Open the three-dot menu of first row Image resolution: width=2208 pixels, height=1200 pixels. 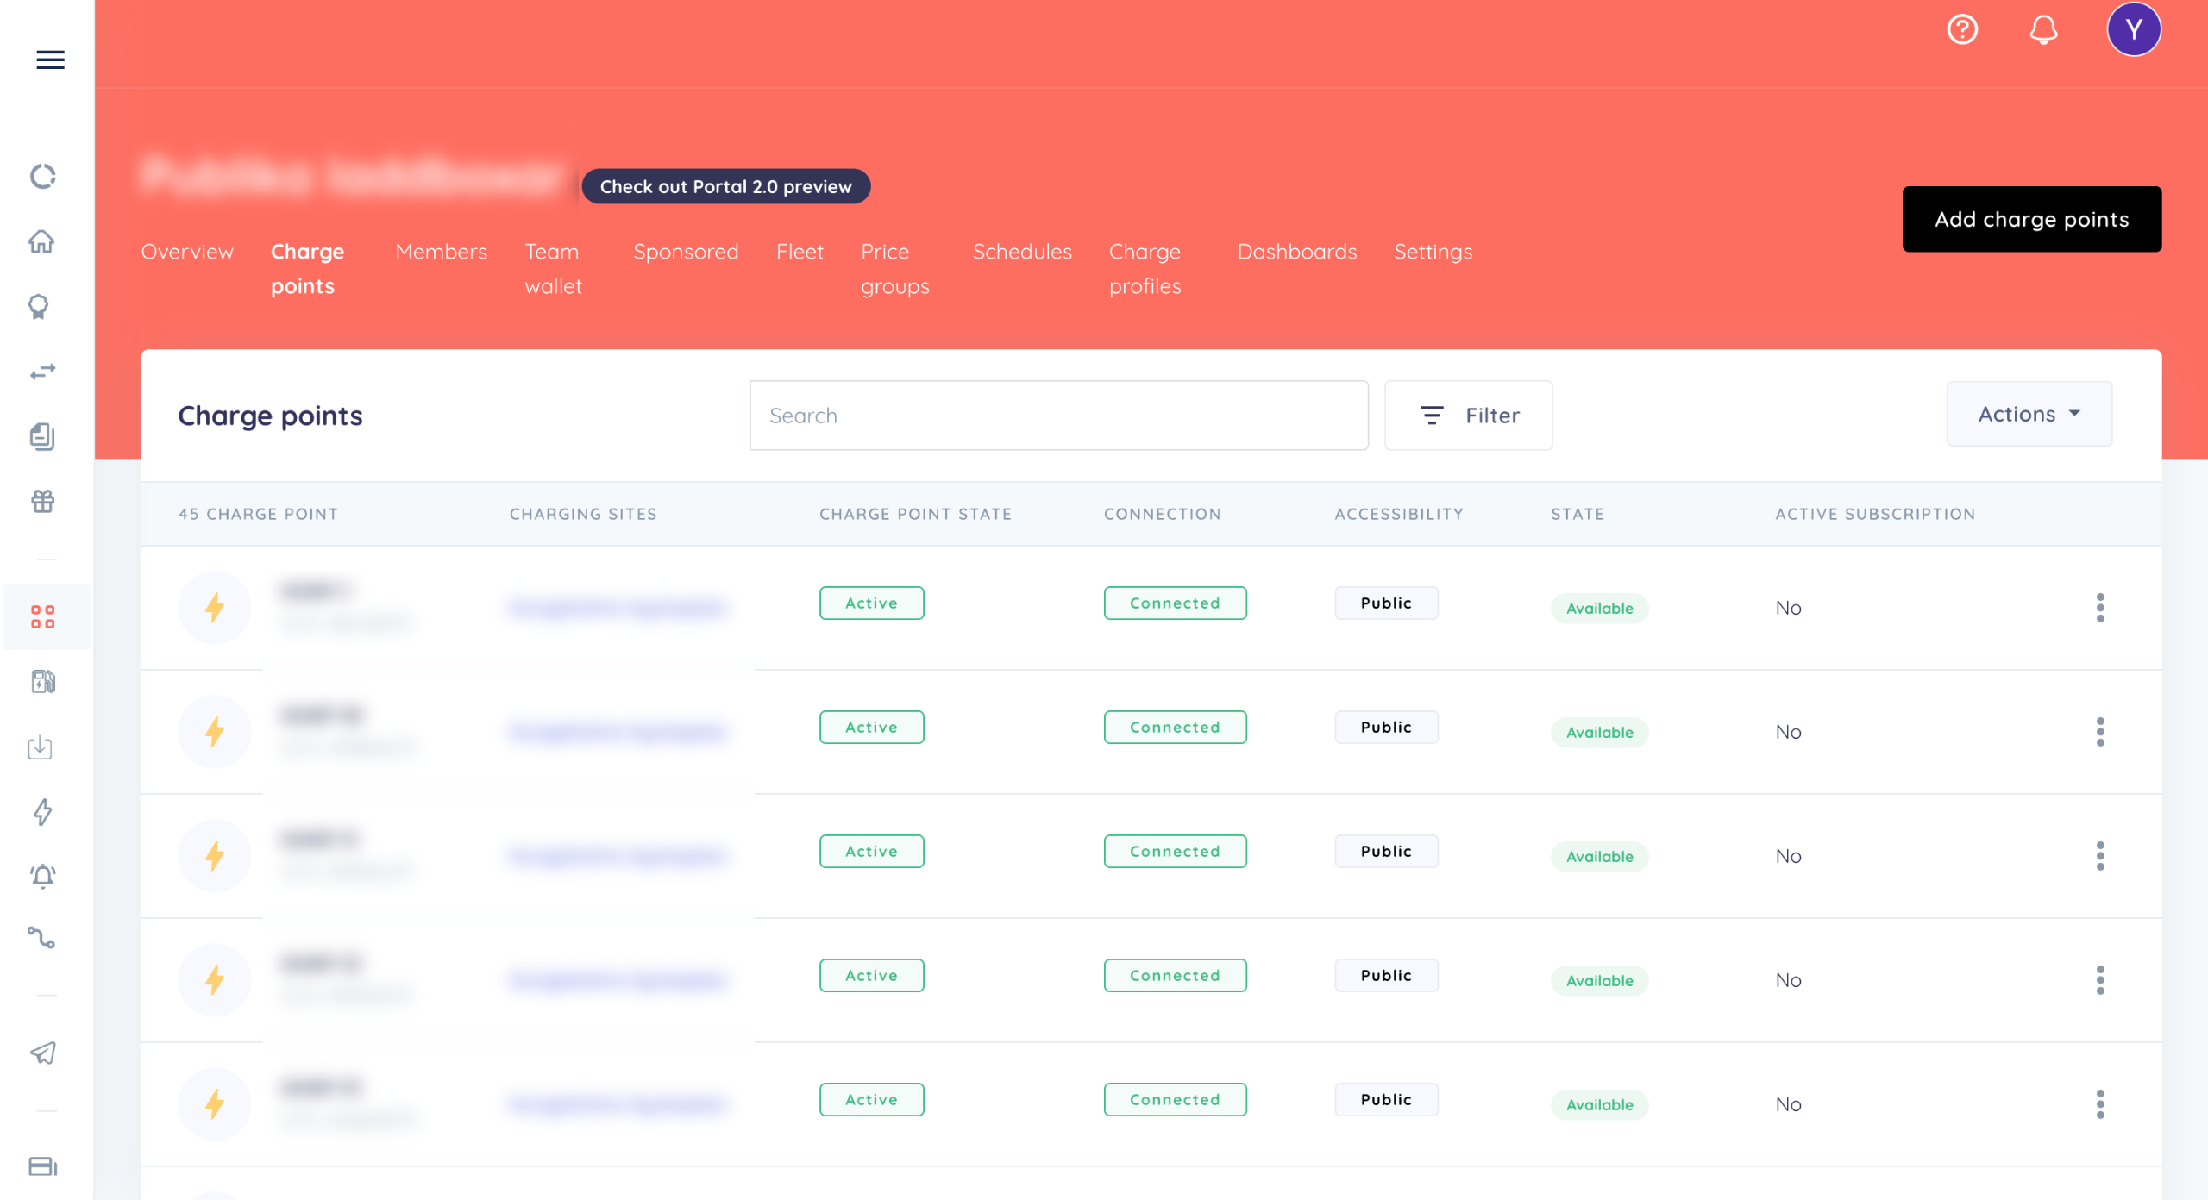coord(2100,608)
